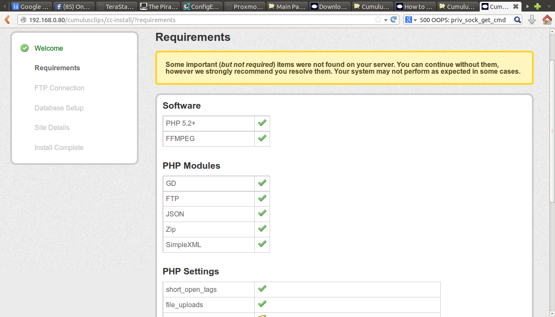
Task: Click the 'SimpleXML' table cell
Action: coord(209,245)
